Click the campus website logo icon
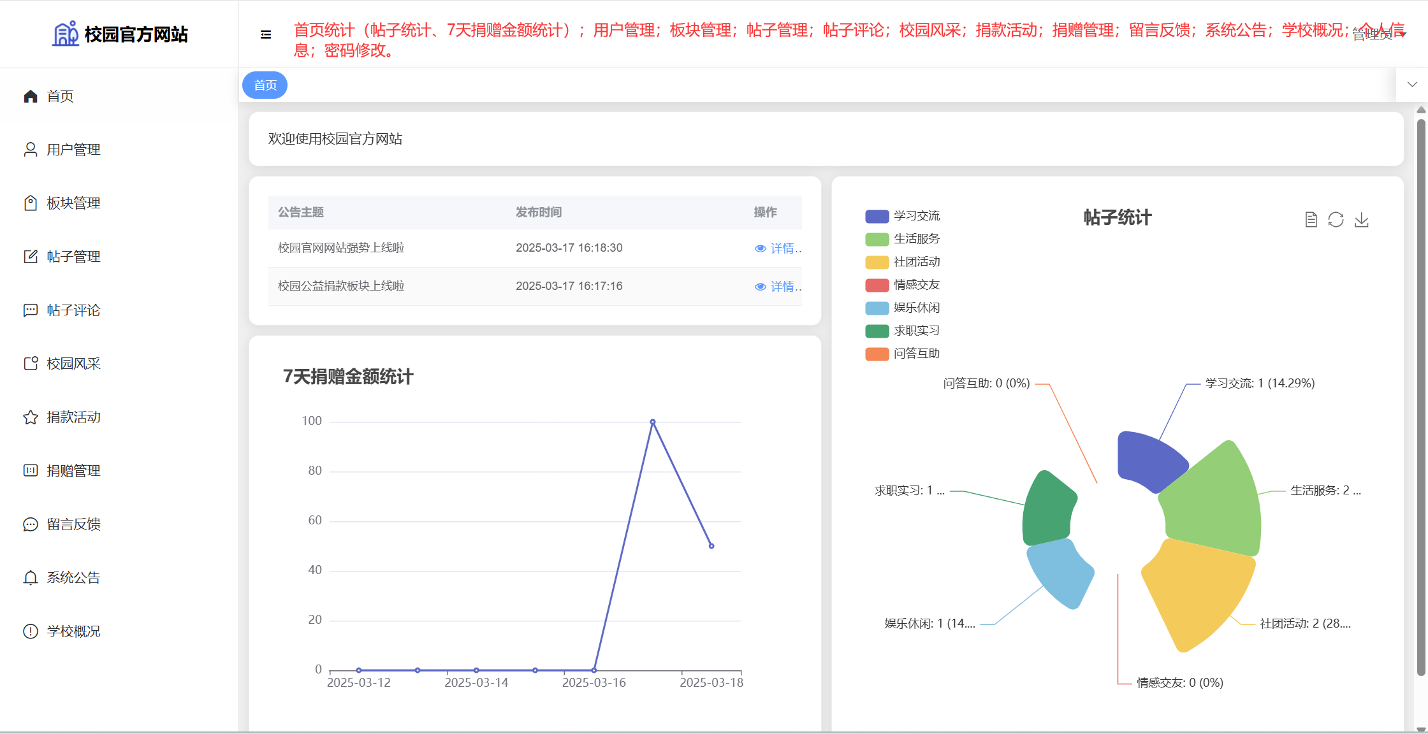The width and height of the screenshot is (1428, 734). (x=65, y=34)
